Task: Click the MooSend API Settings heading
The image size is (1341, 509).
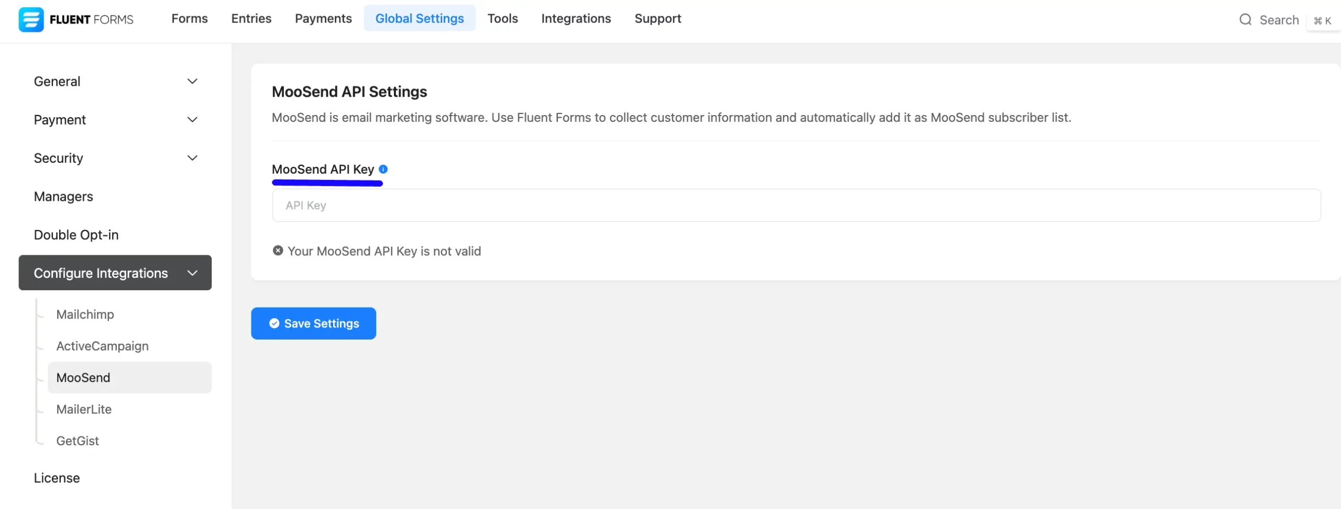Action: (x=349, y=92)
